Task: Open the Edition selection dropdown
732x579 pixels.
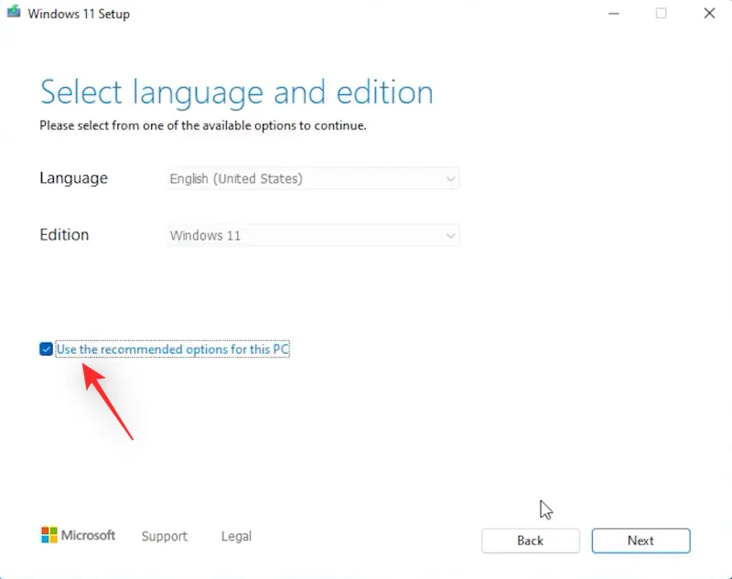Action: tap(313, 235)
